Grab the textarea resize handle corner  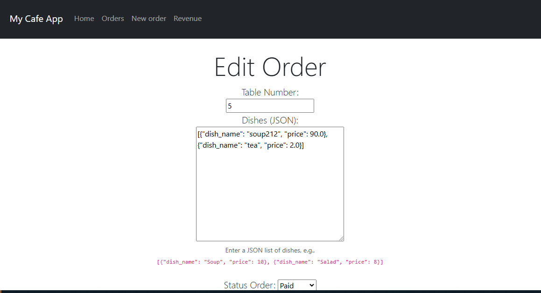[x=341, y=238]
